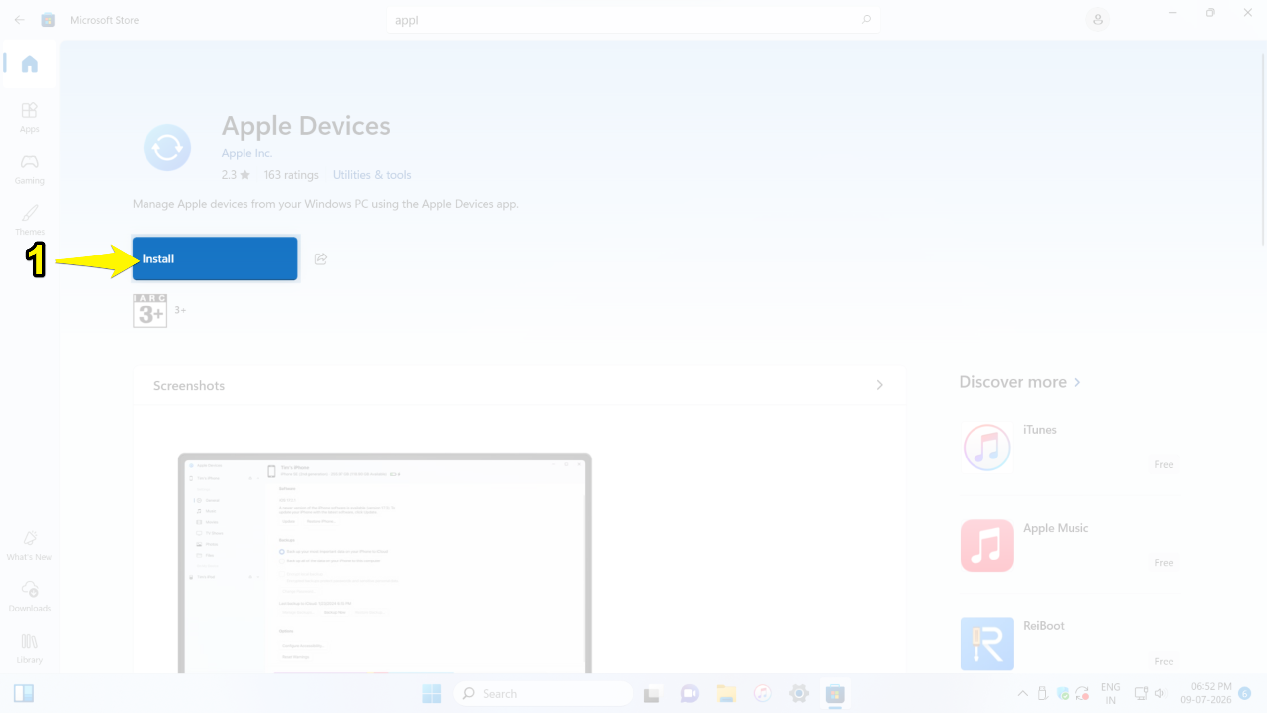Click the IARC 3+ rating badge
Viewport: 1267px width, 713px height.
150,310
